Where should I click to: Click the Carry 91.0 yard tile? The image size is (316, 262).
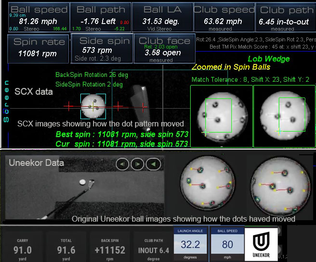(x=23, y=246)
